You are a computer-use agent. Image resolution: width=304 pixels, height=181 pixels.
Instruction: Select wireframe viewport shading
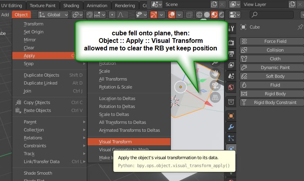pos(199,15)
